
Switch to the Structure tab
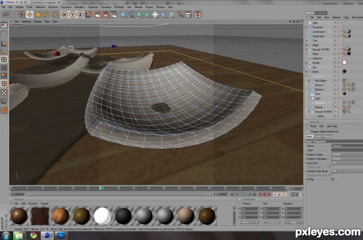click(321, 13)
